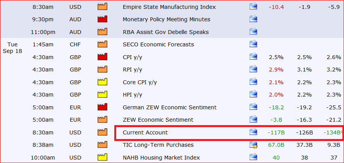Open the ZEW Economic Sentiment event row

click(158, 120)
